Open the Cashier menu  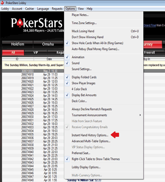30,9
